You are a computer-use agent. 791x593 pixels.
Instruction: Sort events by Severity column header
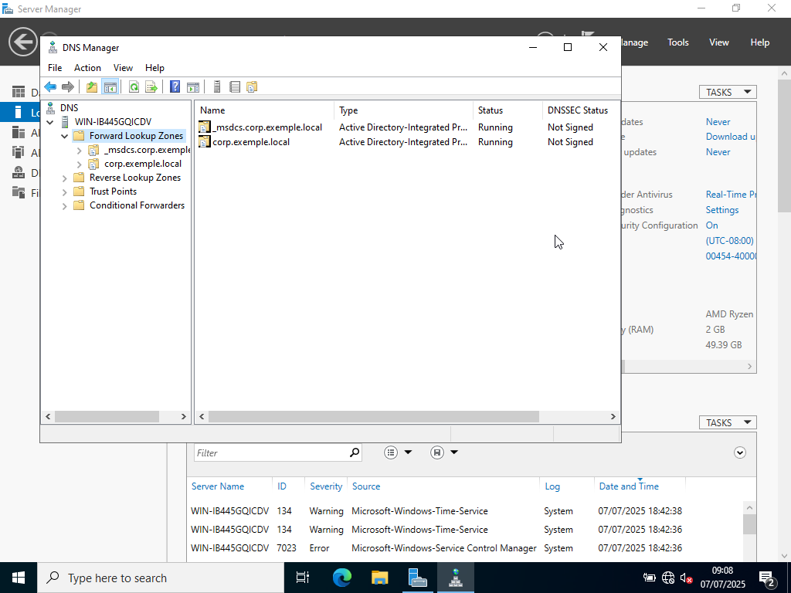(326, 486)
